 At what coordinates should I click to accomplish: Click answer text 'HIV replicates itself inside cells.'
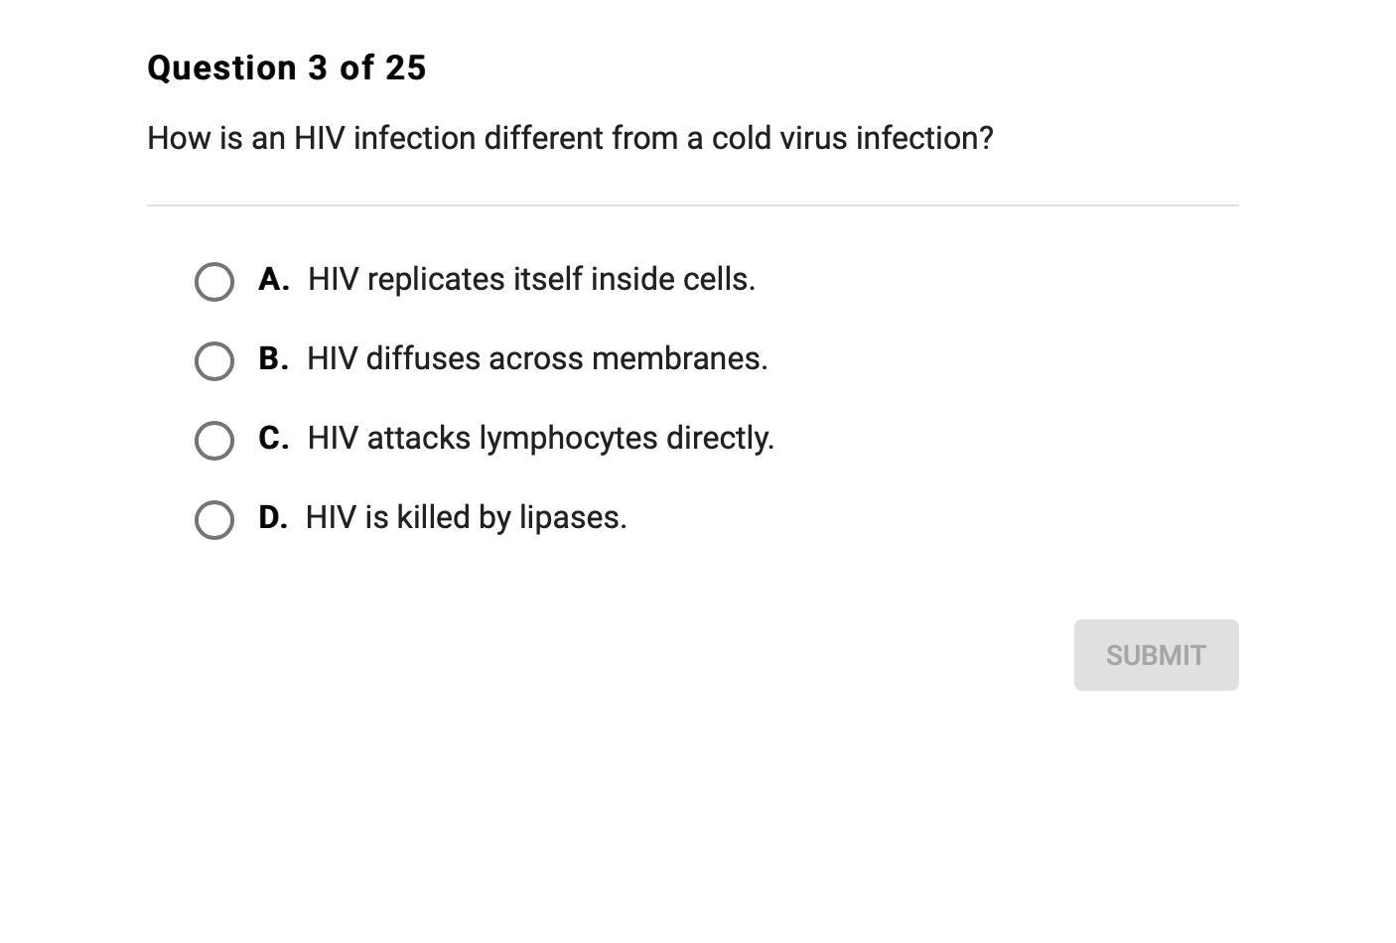click(x=531, y=280)
